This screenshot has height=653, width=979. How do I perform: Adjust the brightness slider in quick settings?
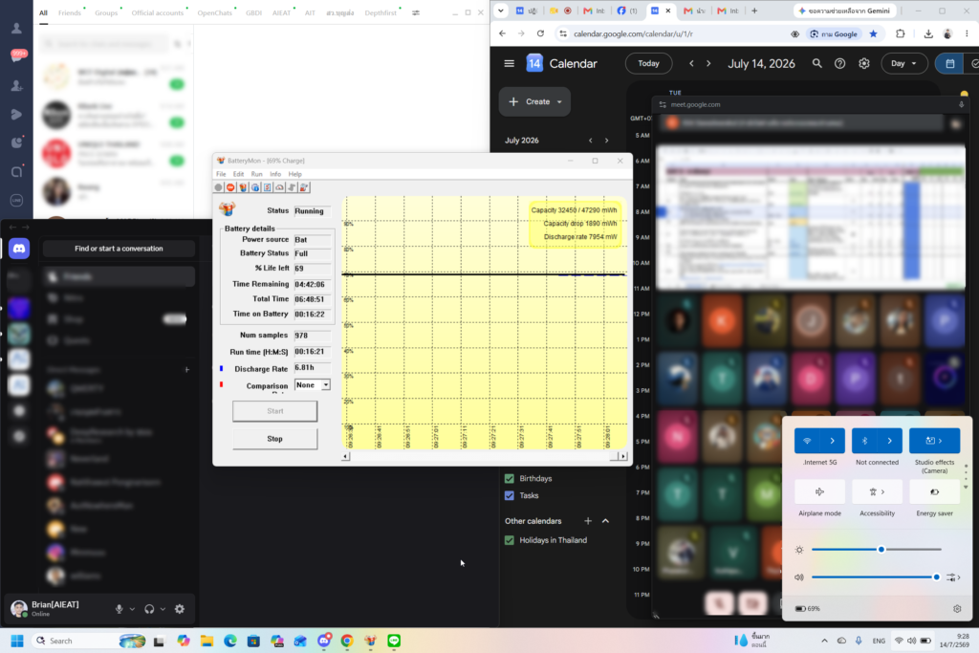click(877, 550)
